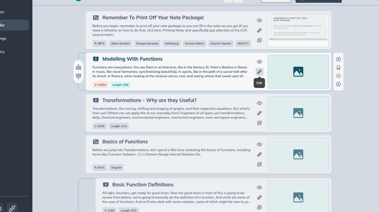Open the Transformations - Why are they Useful? title
Viewport: 379px width, 212px height.
149,100
